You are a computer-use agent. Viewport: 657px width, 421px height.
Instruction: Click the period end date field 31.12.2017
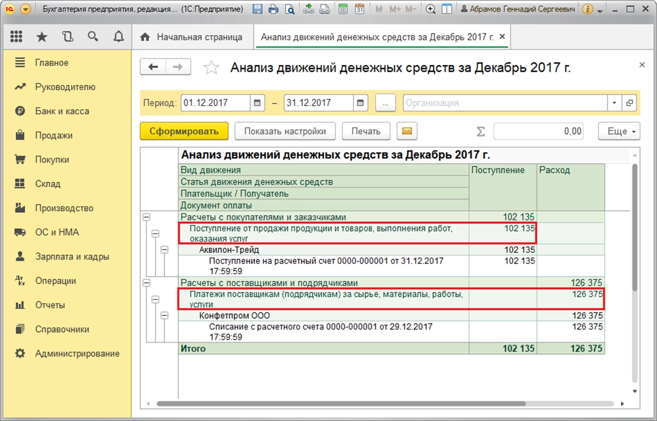click(x=319, y=102)
